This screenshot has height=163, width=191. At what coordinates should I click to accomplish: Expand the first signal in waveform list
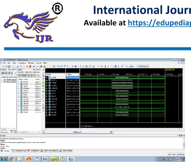tap(47, 78)
